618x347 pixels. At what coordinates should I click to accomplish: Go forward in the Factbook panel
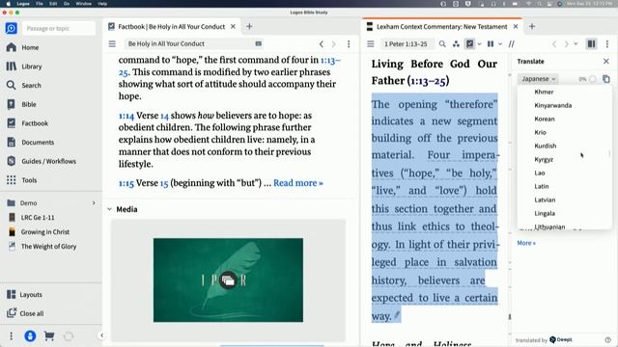pos(334,43)
